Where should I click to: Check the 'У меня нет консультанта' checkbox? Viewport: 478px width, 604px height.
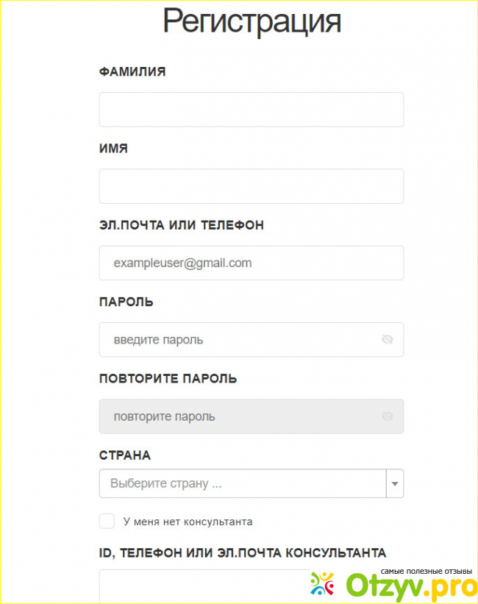point(107,522)
